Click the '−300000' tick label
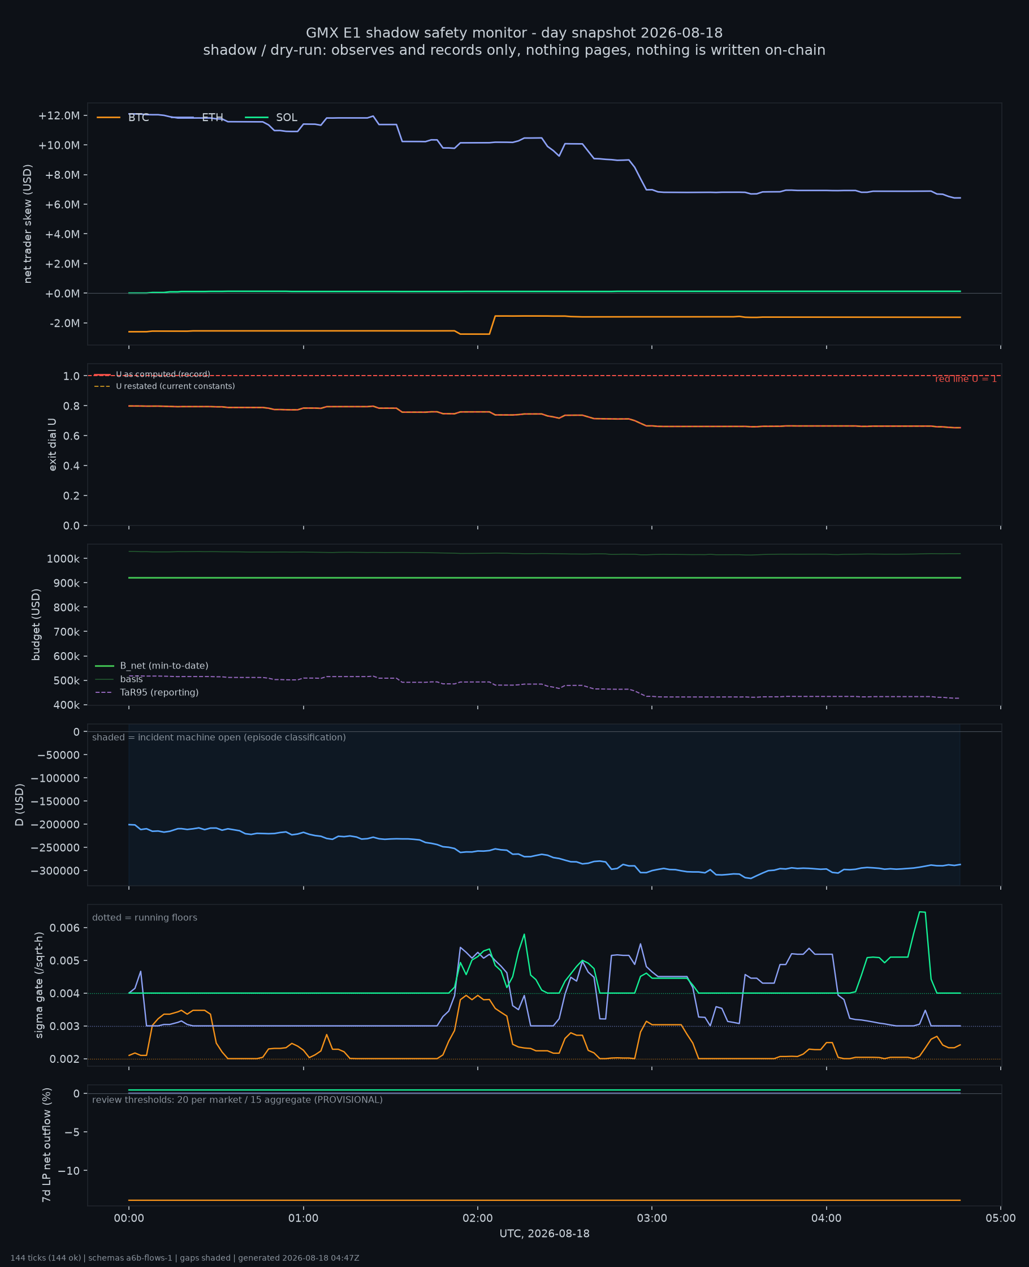Image resolution: width=1029 pixels, height=1267 pixels. point(56,870)
